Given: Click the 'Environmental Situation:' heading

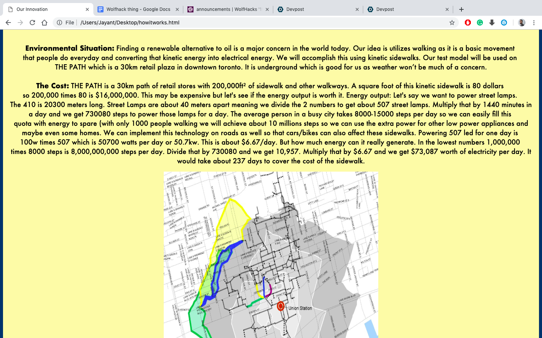Looking at the screenshot, I should 70,48.
